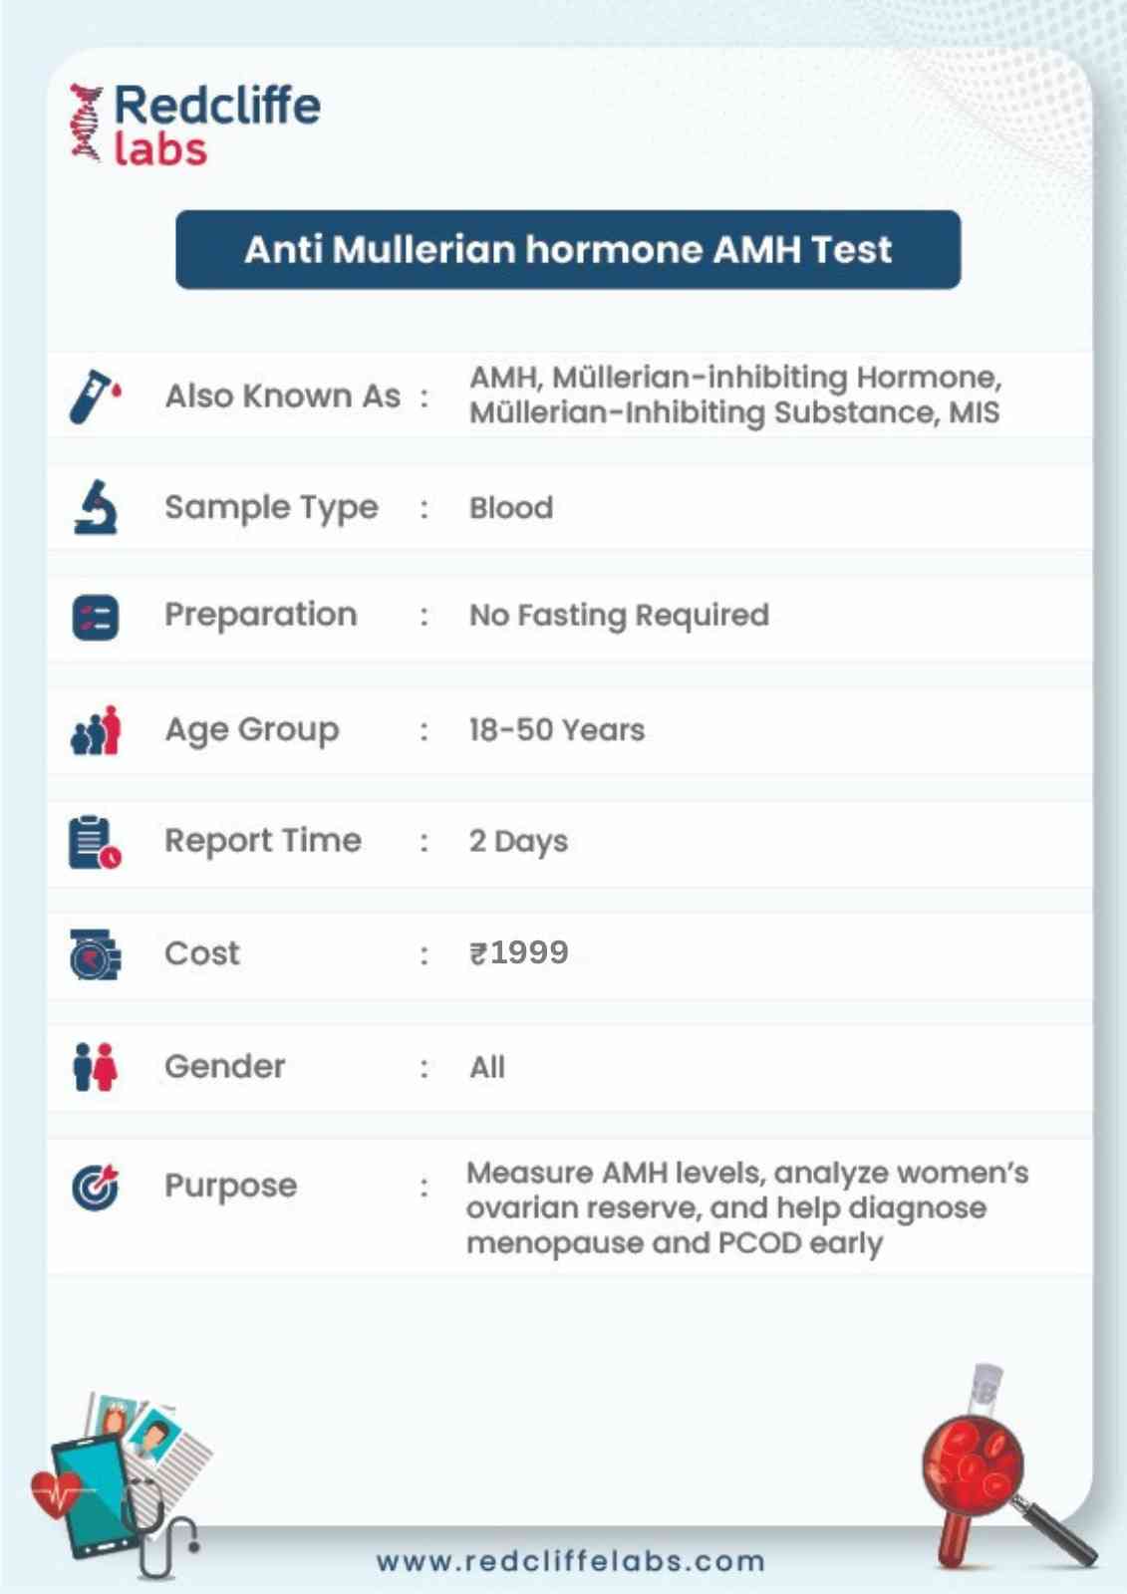Click the Redcliffe labs DNA logo
1127x1594 pixels.
click(86, 123)
